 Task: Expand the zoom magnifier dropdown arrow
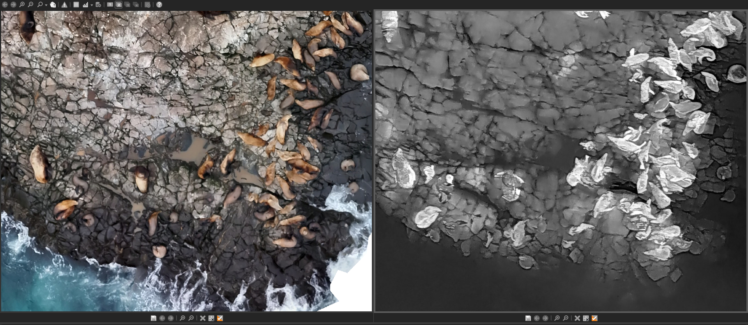click(46, 5)
